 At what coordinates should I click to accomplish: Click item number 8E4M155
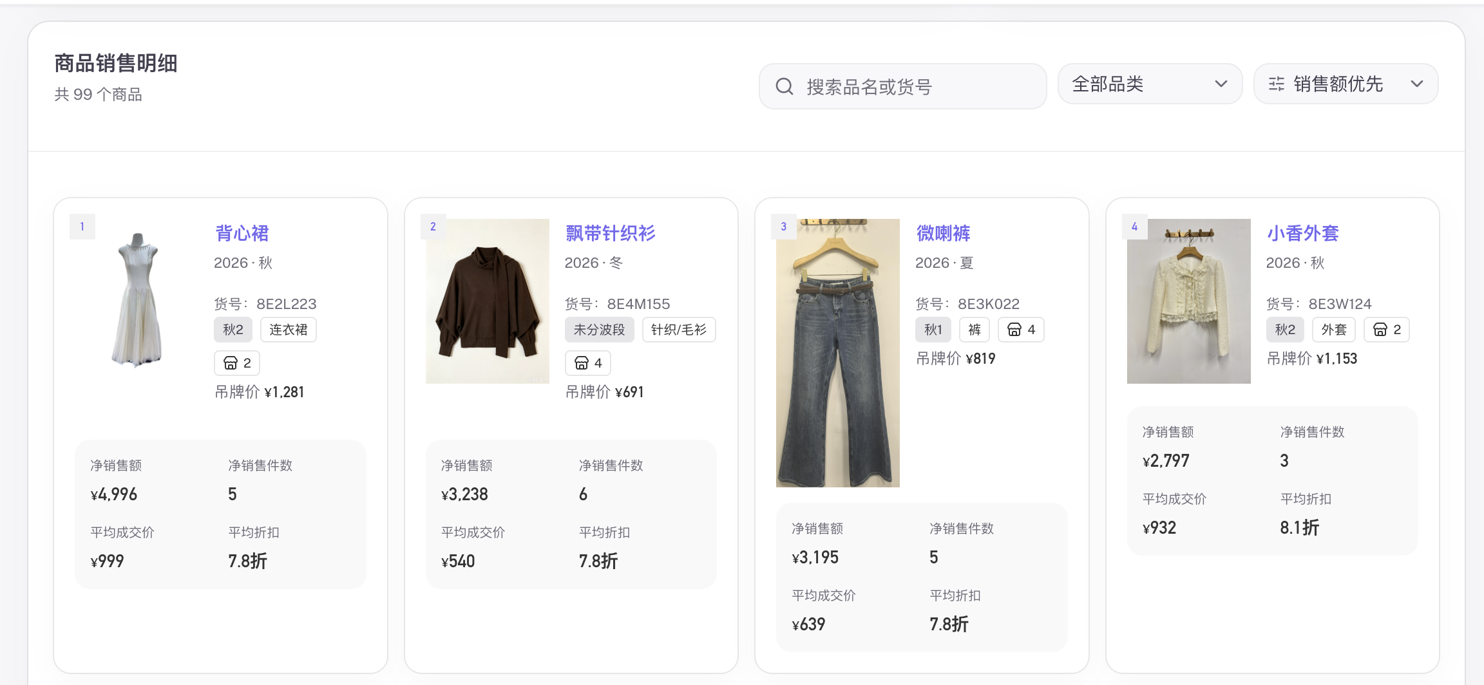[x=638, y=304]
